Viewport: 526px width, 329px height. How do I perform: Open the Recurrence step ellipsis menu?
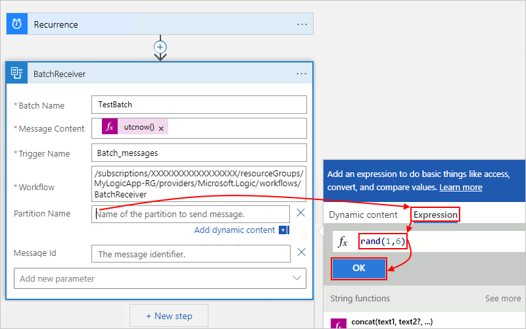coord(302,24)
